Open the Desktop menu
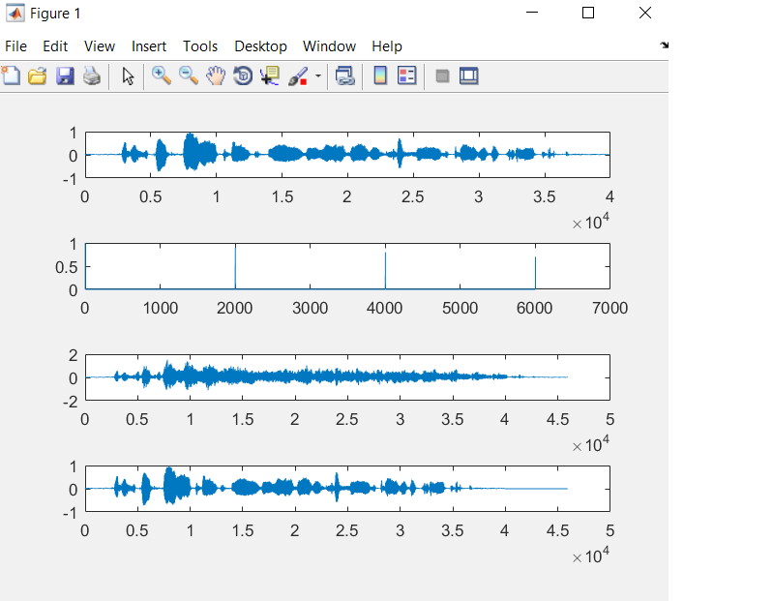Screen dimensions: 773x601 point(260,46)
